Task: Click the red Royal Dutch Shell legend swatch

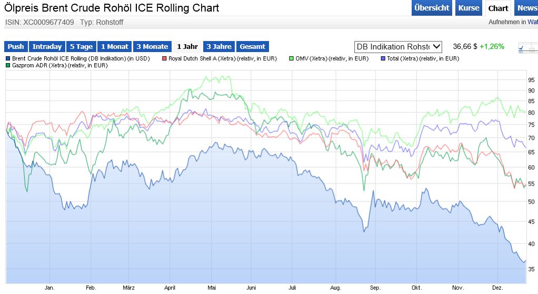Action: [165, 58]
